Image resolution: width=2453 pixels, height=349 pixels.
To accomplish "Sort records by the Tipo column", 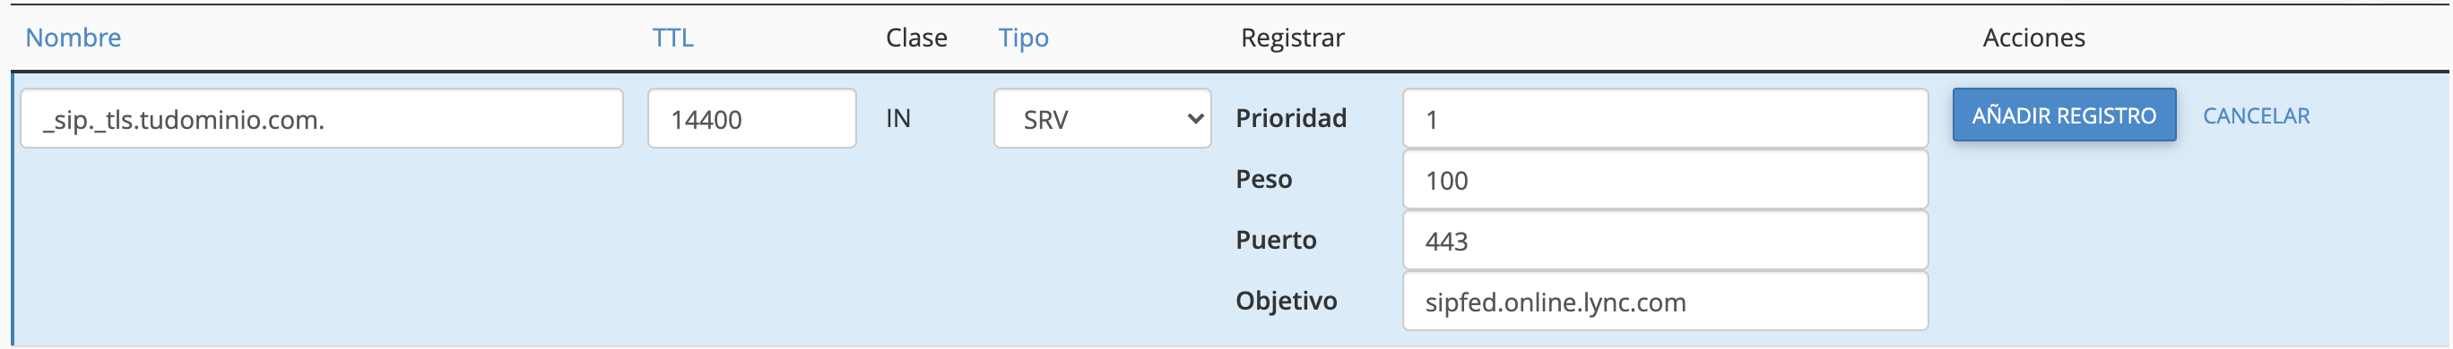I will [1023, 38].
